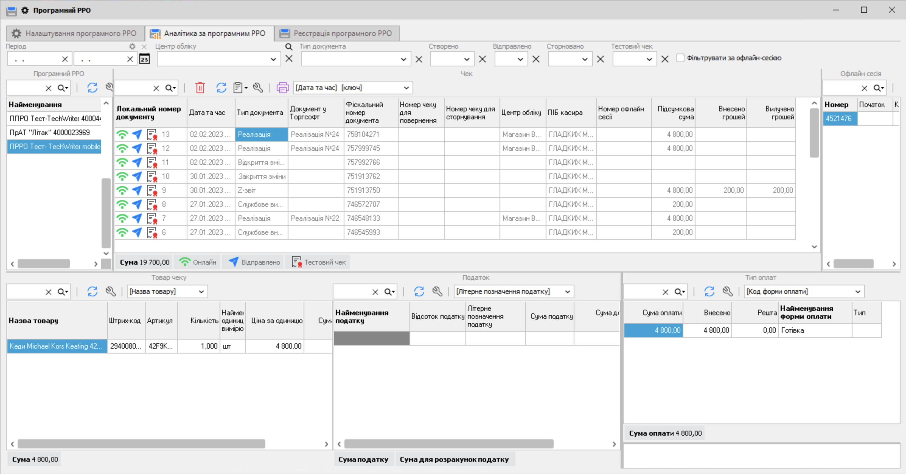This screenshot has width=906, height=474.
Task: Click the printer icon in Чек toolbar
Action: (282, 88)
